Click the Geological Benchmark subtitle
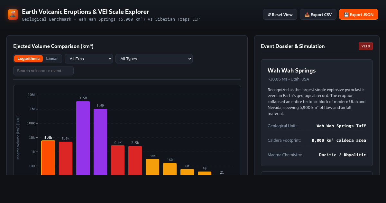 point(111,19)
